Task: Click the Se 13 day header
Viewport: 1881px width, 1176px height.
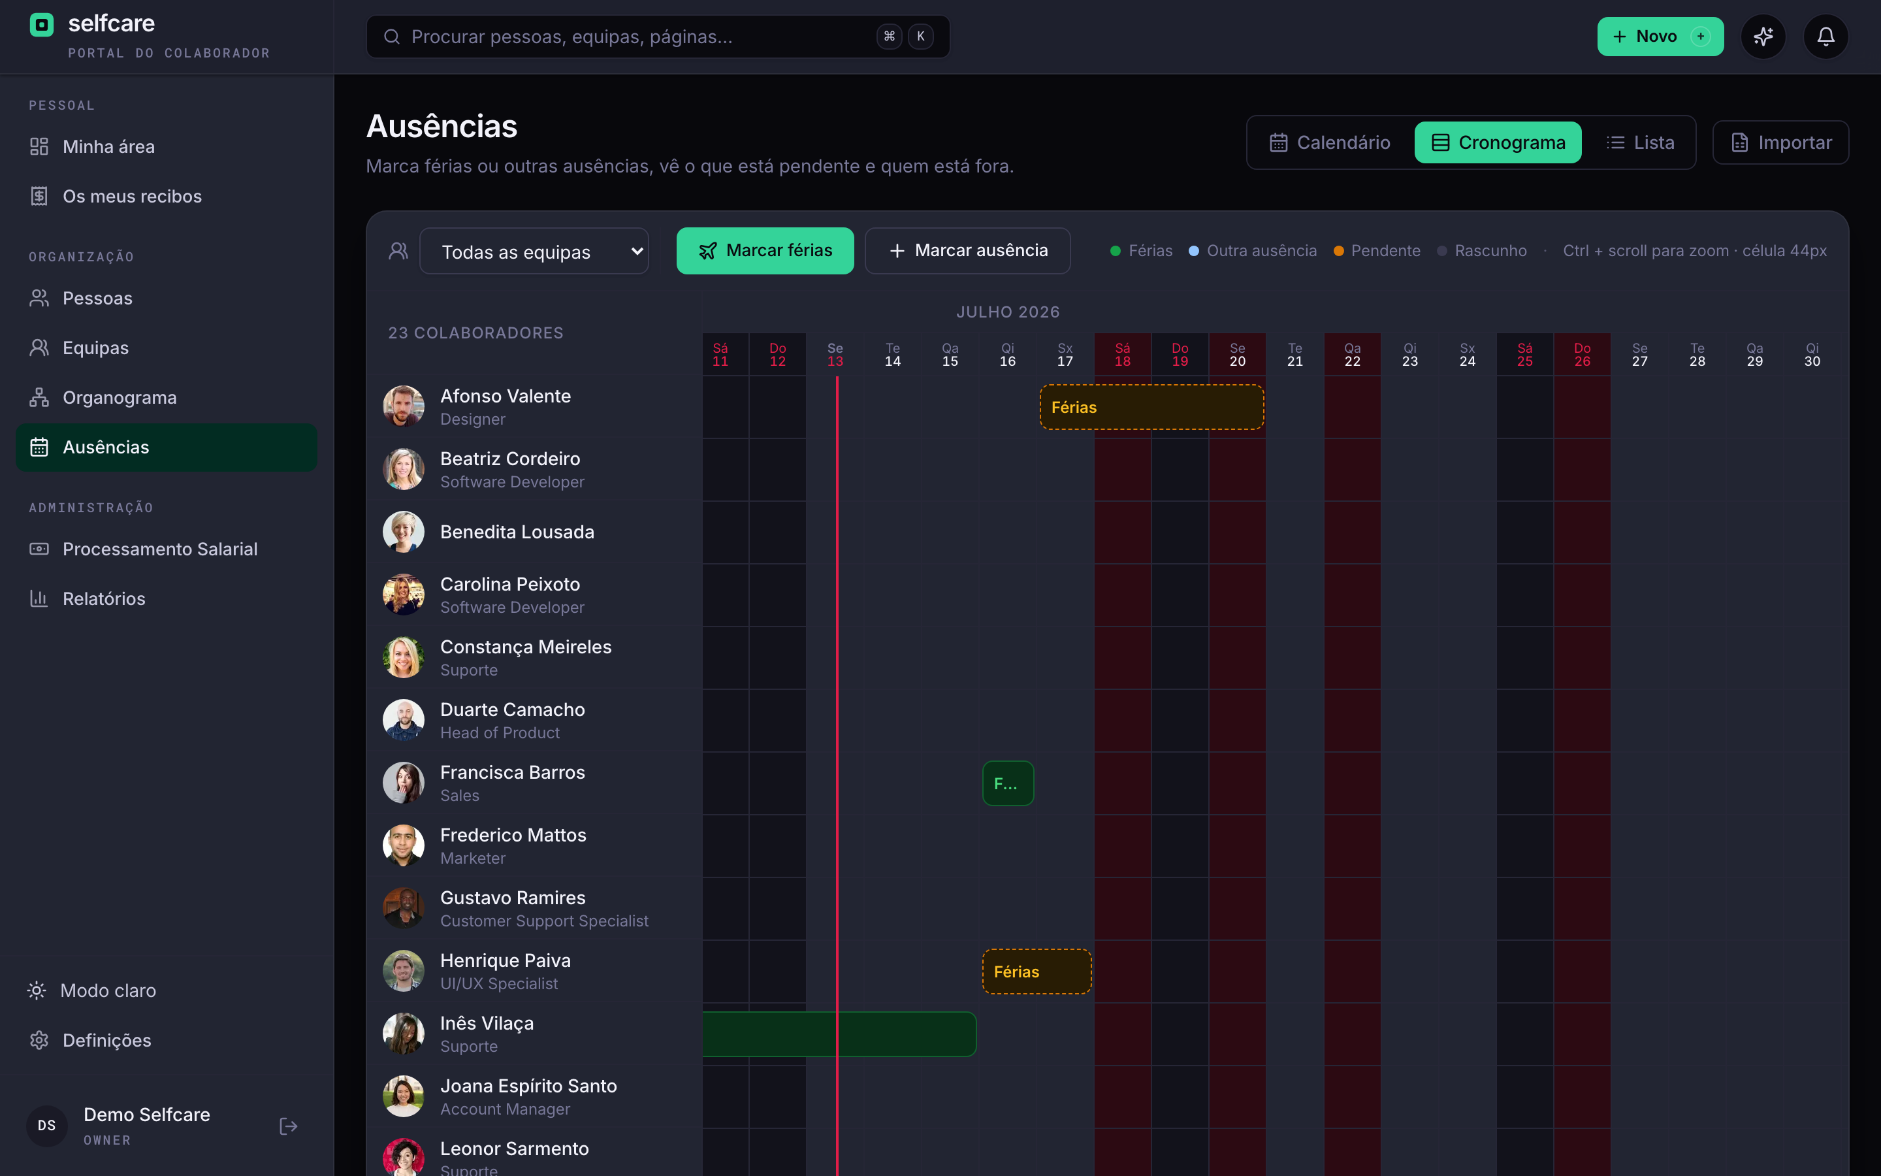Action: [x=835, y=355]
